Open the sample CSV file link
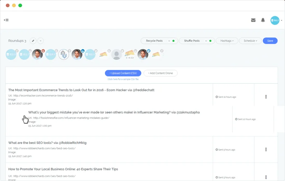 (x=123, y=79)
